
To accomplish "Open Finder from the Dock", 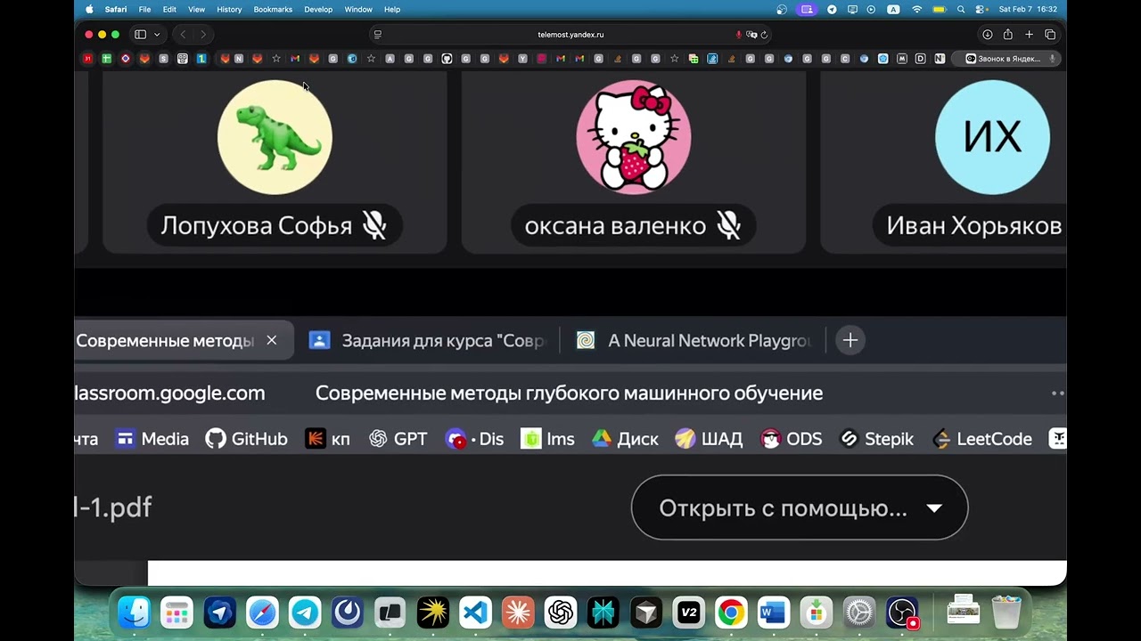I will [x=135, y=613].
